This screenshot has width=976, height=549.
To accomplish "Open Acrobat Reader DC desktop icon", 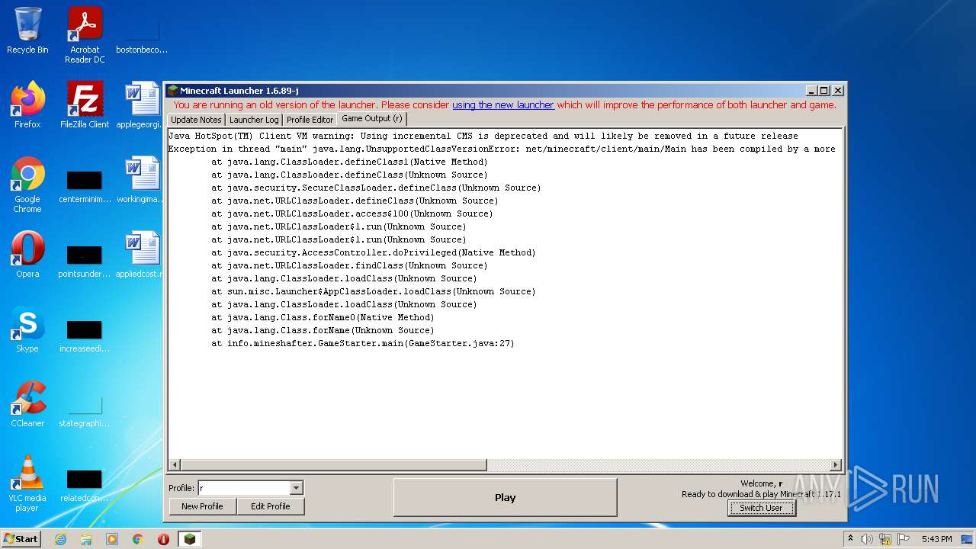I will pos(85,34).
